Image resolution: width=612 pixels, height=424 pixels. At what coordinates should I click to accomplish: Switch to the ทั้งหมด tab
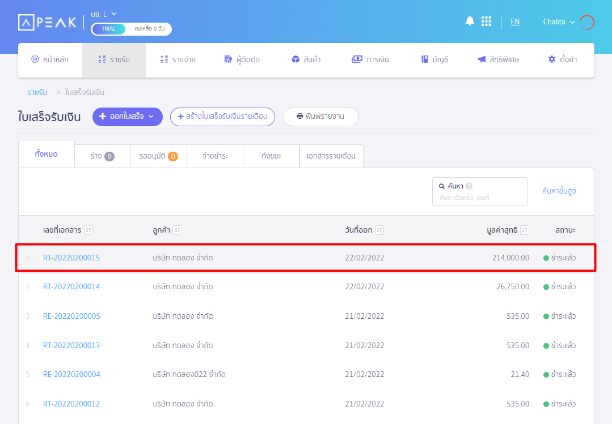tap(47, 155)
